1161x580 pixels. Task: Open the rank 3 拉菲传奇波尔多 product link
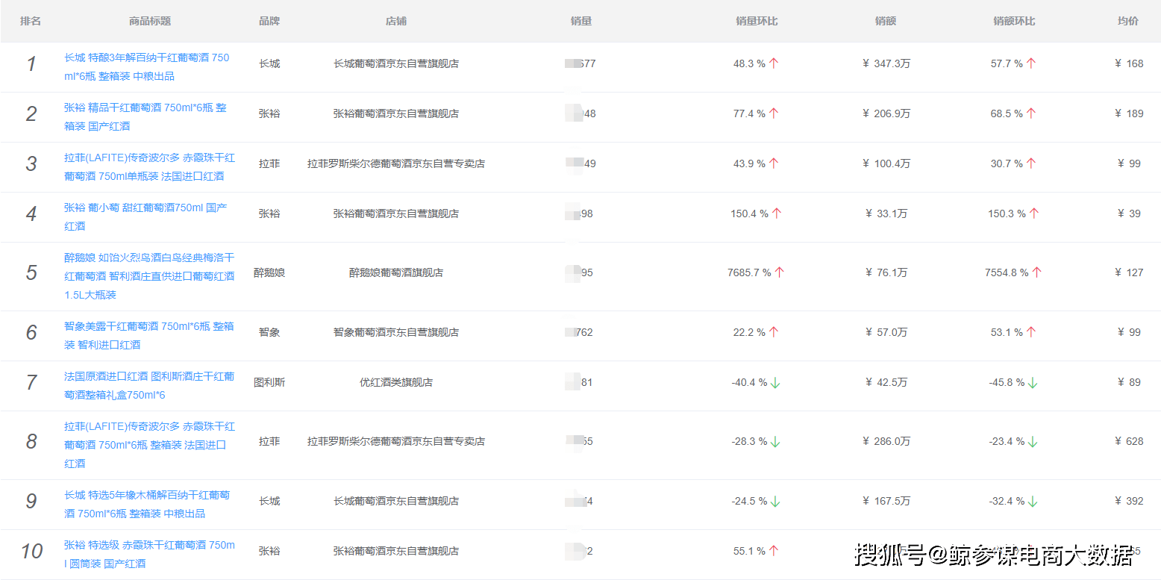click(x=149, y=166)
